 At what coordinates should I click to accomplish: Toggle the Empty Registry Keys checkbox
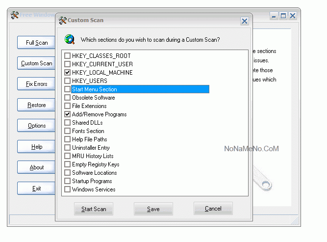68,164
